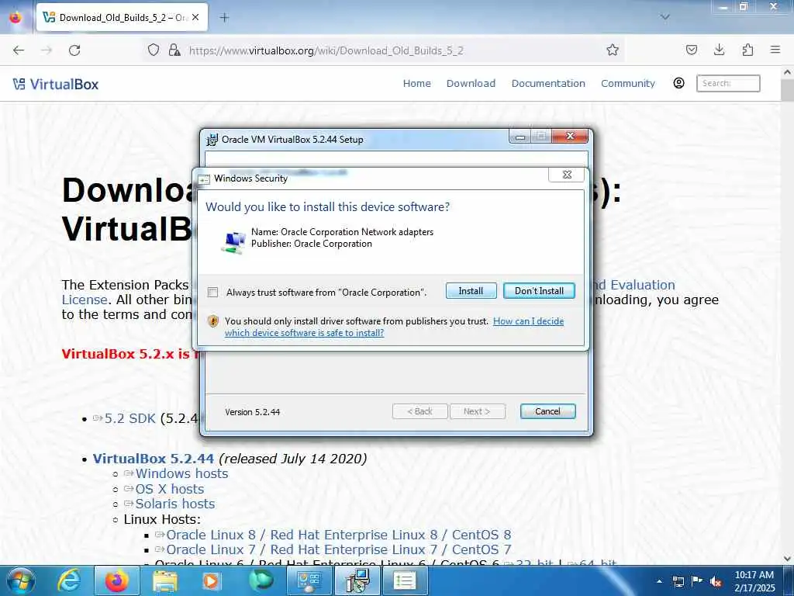
Task: Close the Windows Security dialog
Action: (x=567, y=175)
